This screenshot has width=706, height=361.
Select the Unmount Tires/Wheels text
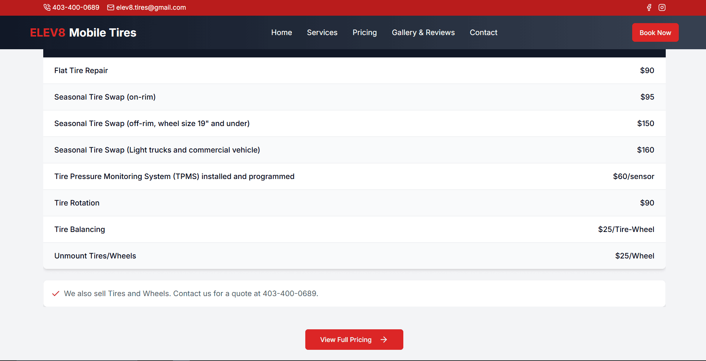(x=95, y=256)
